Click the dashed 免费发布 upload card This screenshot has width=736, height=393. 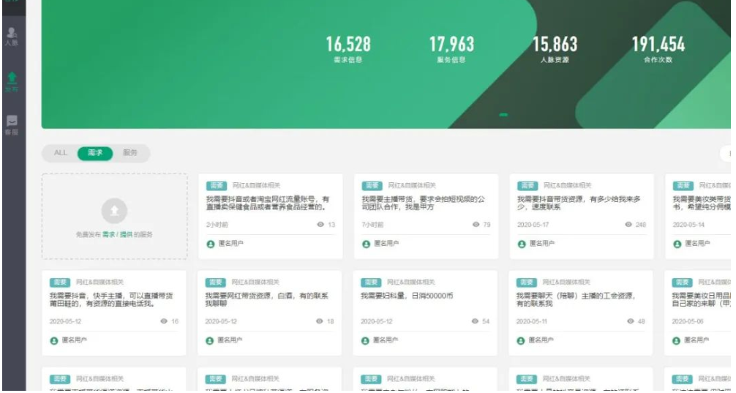point(115,217)
